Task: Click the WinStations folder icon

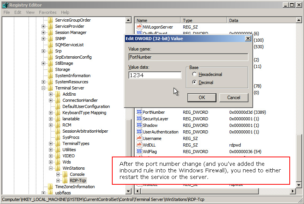Action: [58, 168]
